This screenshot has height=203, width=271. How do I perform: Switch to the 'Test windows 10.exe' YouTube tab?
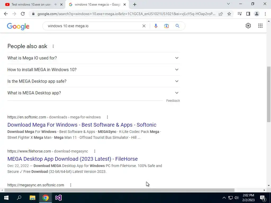pos(31,4)
